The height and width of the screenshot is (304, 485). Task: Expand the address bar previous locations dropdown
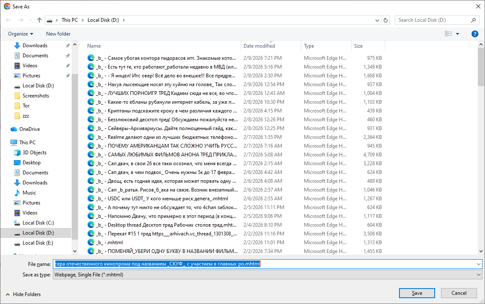pos(377,20)
